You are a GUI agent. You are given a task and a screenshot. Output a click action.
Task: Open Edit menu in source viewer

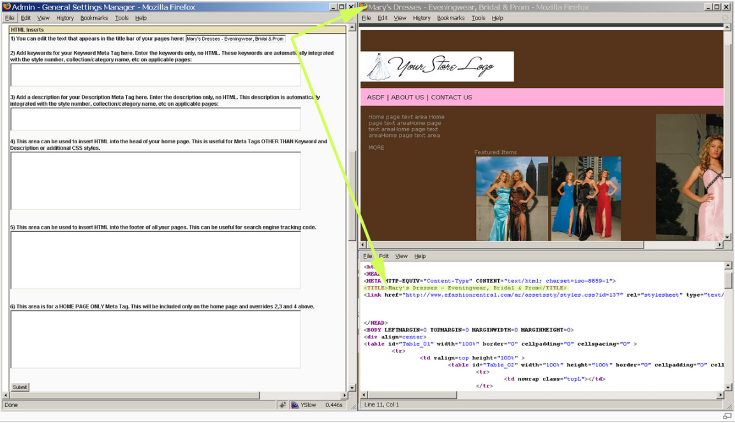[x=384, y=257]
